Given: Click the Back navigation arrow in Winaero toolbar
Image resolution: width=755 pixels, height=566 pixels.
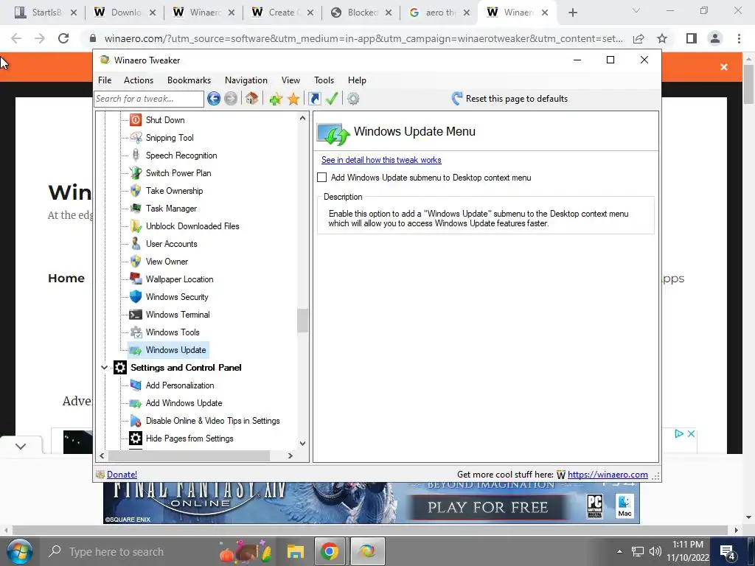Looking at the screenshot, I should 213,99.
